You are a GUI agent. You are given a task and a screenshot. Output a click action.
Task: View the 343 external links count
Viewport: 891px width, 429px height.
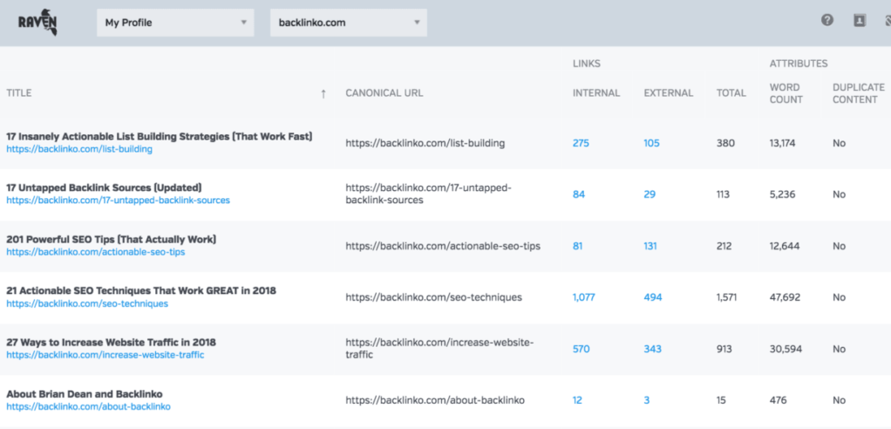(652, 349)
